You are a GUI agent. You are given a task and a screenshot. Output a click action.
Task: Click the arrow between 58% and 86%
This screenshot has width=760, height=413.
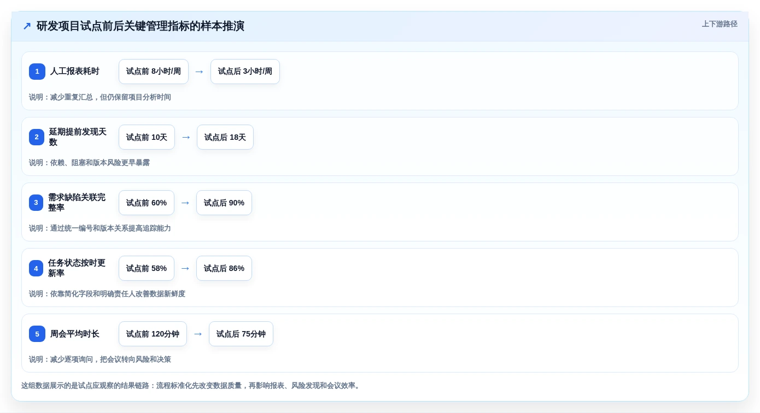point(185,268)
